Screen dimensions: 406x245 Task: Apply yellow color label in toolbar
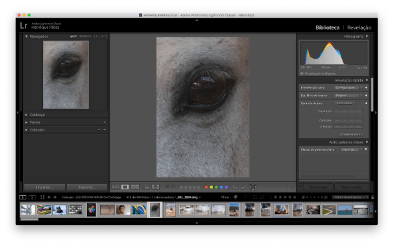coord(211,187)
